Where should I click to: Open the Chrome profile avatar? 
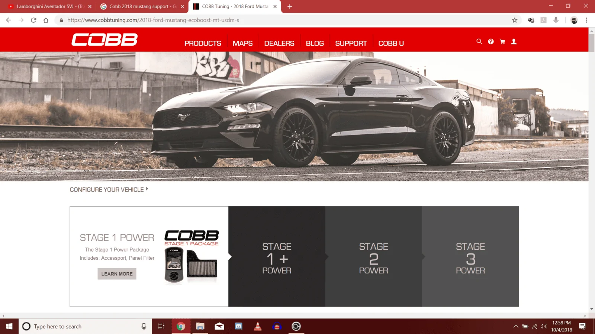(574, 20)
